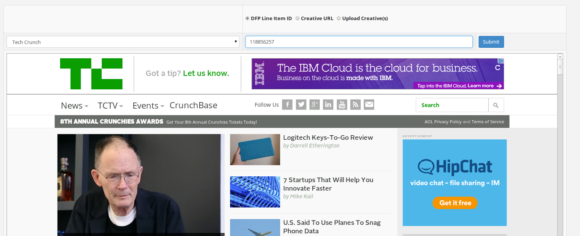Click 8th Annual Crunchies Awards banner text
This screenshot has height=236, width=580.
[112, 122]
